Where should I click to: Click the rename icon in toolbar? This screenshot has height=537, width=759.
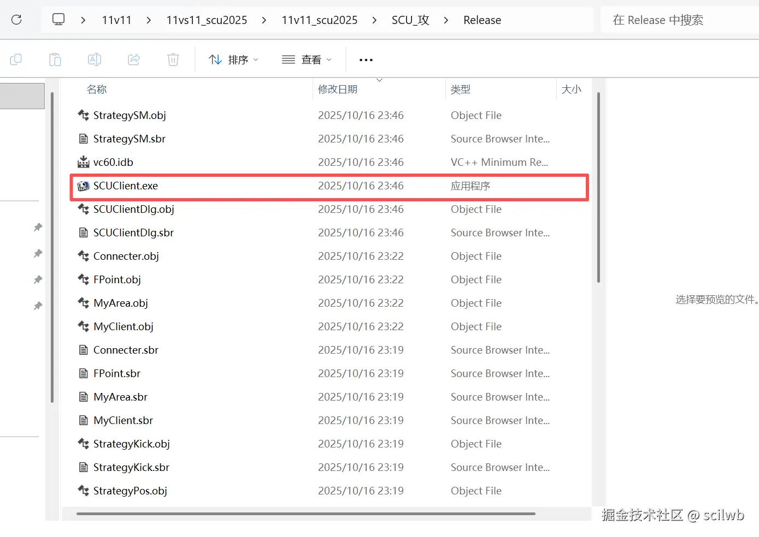(95, 59)
